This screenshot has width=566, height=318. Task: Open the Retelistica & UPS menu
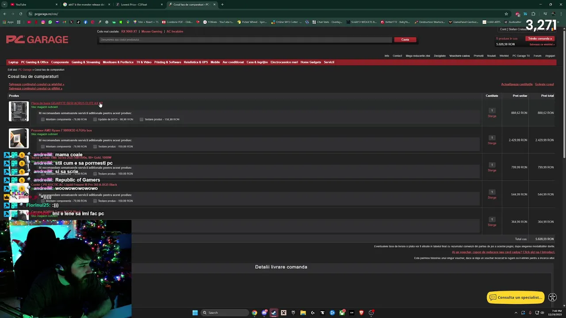(x=195, y=62)
